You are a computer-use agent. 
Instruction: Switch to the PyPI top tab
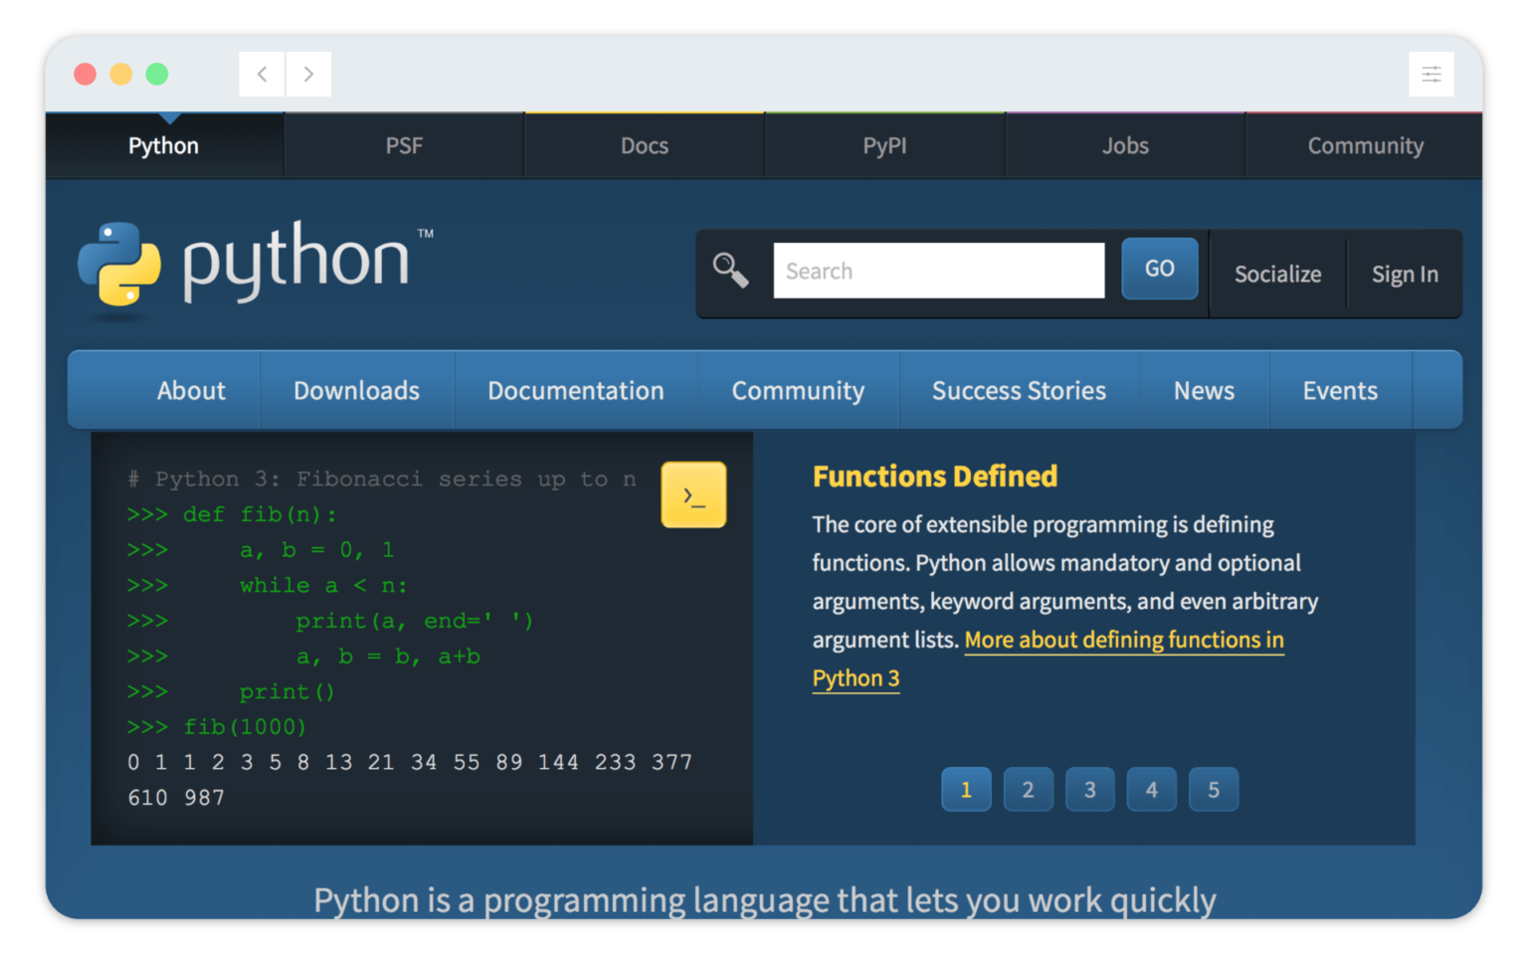click(x=884, y=146)
